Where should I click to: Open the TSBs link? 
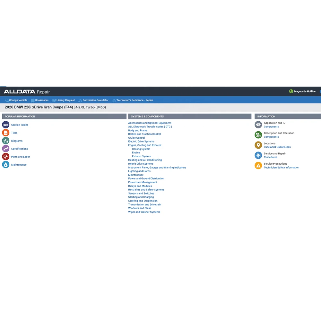(14, 133)
